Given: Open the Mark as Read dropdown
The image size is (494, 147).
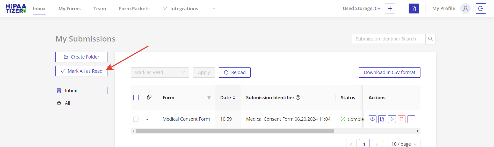Looking at the screenshot, I should (160, 72).
